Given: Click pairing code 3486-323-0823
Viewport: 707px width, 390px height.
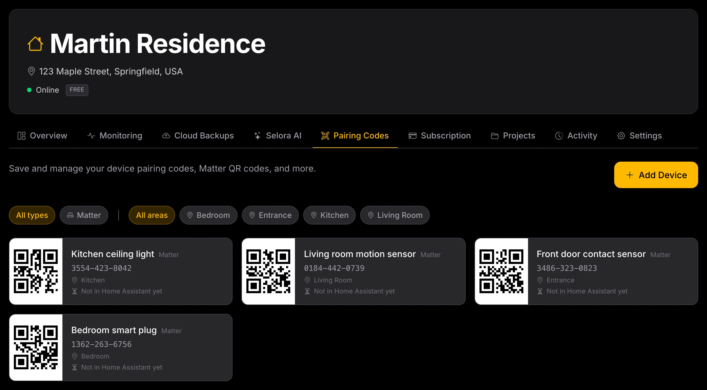Looking at the screenshot, I should click(x=567, y=268).
